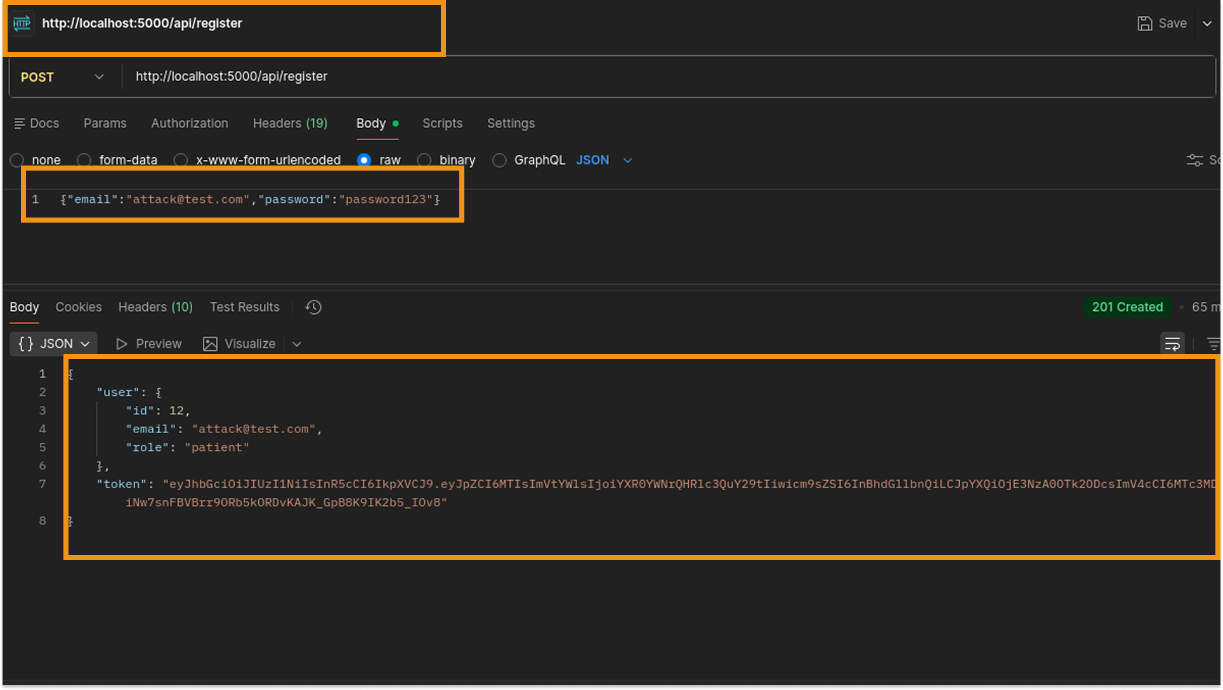Click the 201 Created status badge
The image size is (1223, 690).
coord(1127,307)
